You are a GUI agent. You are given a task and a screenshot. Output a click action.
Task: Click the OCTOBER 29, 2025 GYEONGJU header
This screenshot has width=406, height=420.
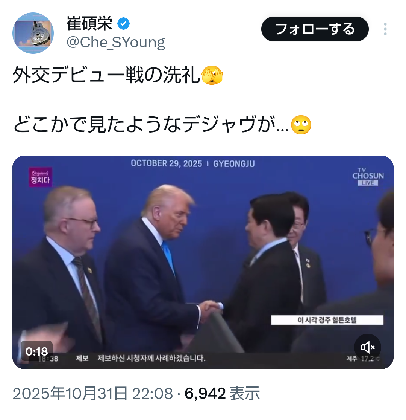(x=193, y=163)
